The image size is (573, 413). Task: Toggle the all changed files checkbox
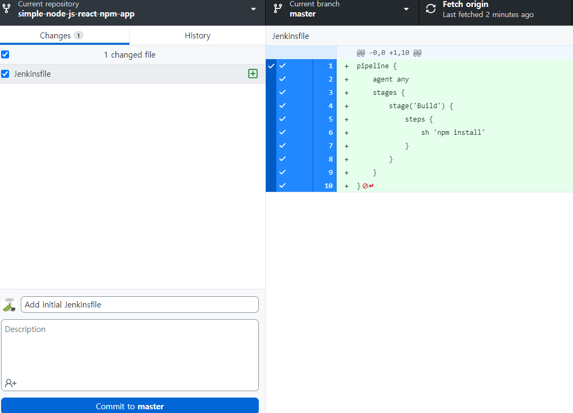point(5,54)
